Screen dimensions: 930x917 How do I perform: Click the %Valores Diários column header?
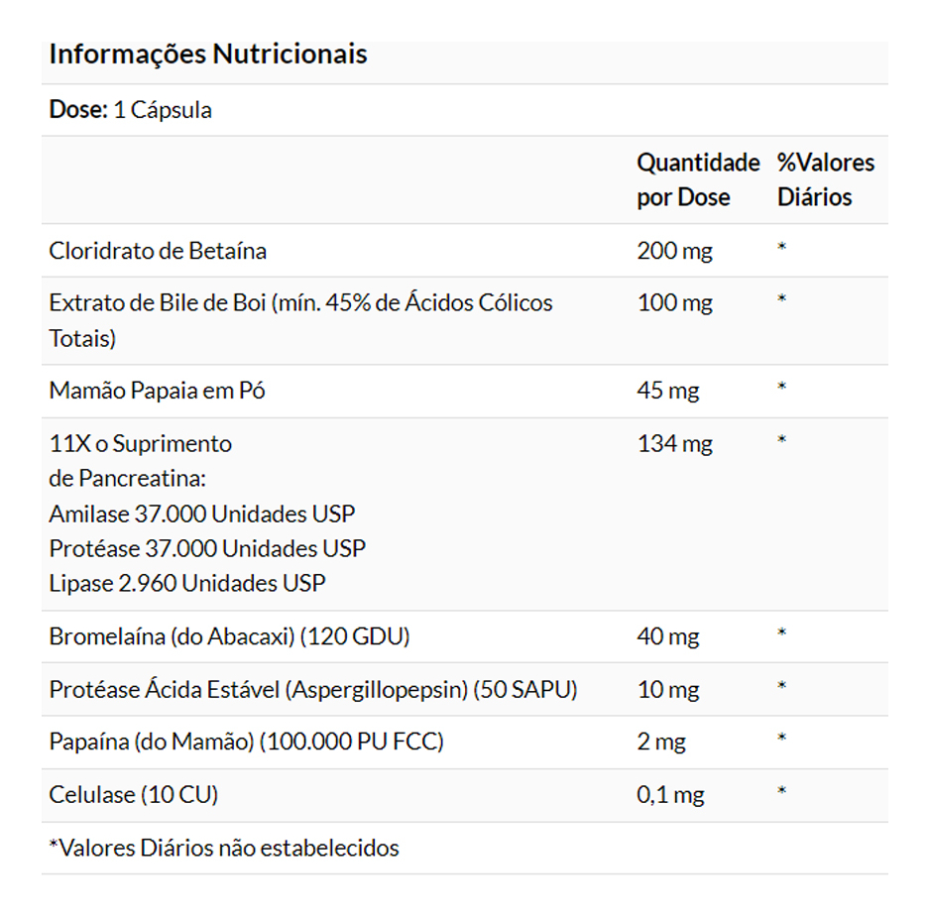click(825, 179)
